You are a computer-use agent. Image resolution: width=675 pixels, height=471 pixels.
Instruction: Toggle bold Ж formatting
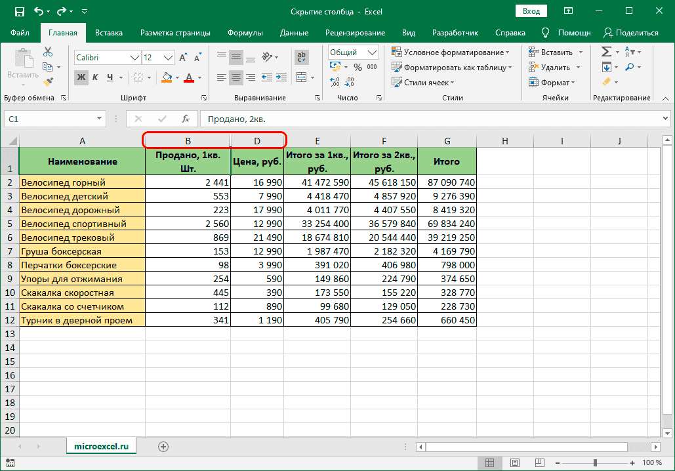coord(81,77)
